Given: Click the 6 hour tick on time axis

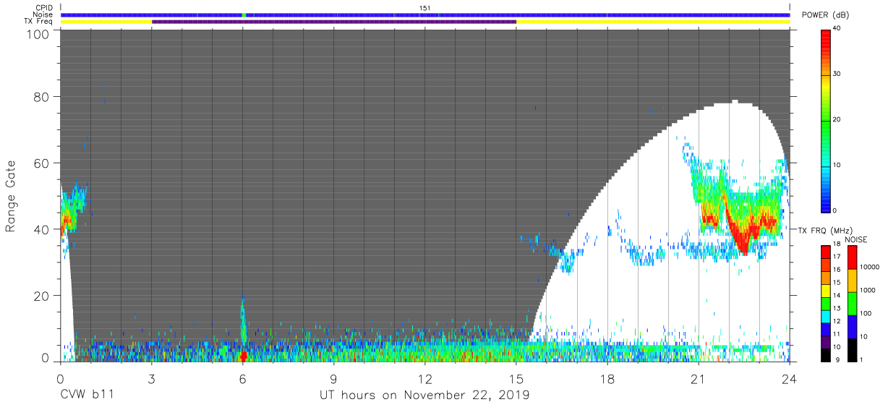Looking at the screenshot, I should [x=242, y=377].
